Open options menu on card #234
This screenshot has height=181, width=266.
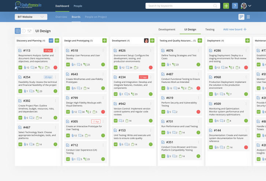151,77
